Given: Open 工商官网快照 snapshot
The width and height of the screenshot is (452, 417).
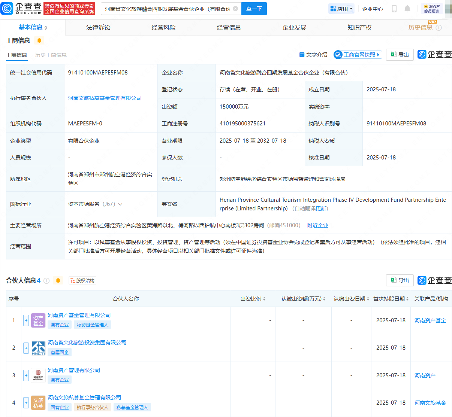Looking at the screenshot, I should tap(358, 55).
